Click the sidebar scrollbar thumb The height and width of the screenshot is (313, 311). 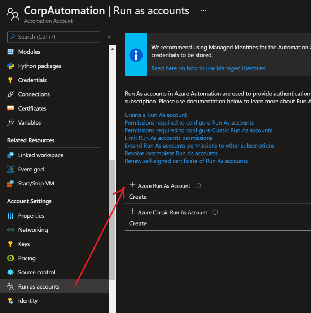tap(112, 220)
